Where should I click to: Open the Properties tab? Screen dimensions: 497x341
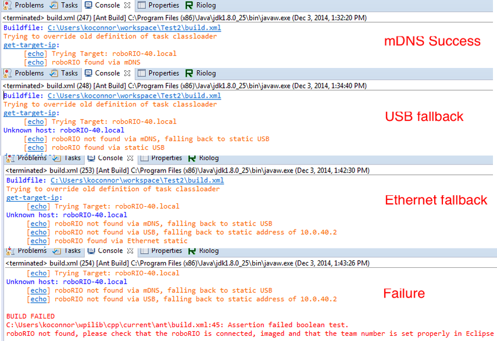click(x=152, y=5)
